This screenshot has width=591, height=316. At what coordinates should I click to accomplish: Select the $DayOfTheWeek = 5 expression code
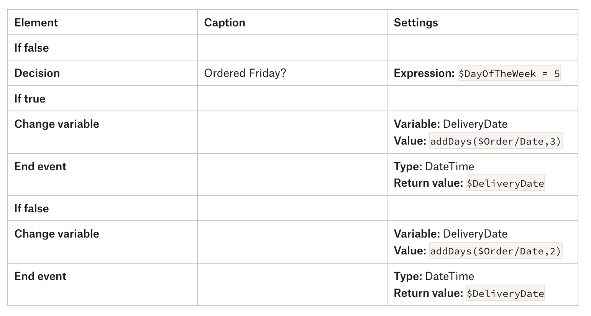509,73
